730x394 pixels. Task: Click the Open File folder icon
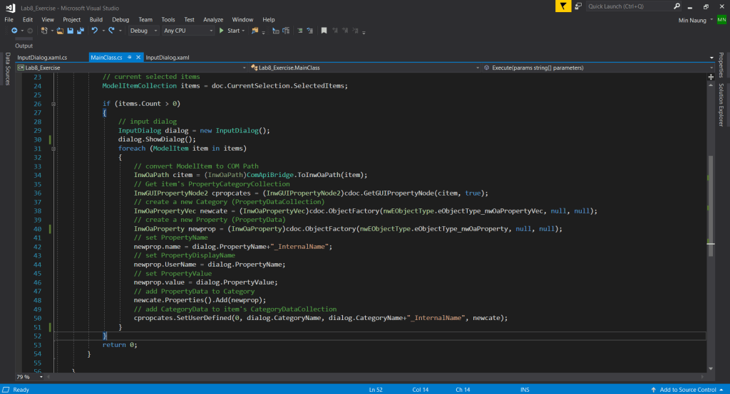[x=61, y=31]
